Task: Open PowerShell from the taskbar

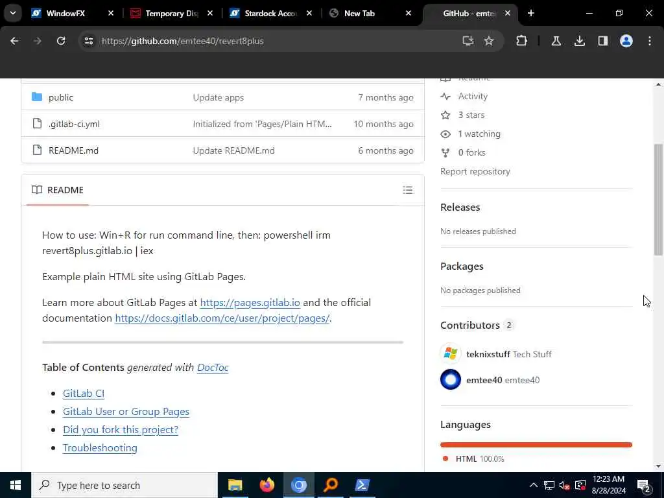Action: 362,485
